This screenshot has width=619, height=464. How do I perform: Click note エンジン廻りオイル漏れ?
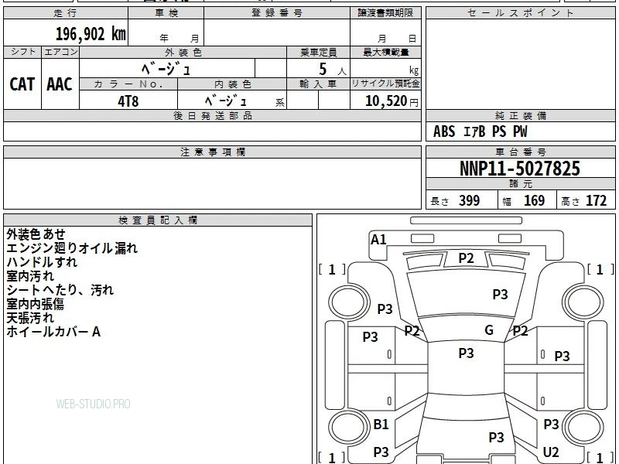[x=72, y=247]
